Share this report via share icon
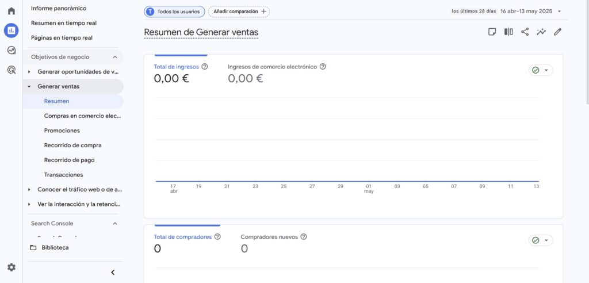589x283 pixels. click(x=525, y=32)
